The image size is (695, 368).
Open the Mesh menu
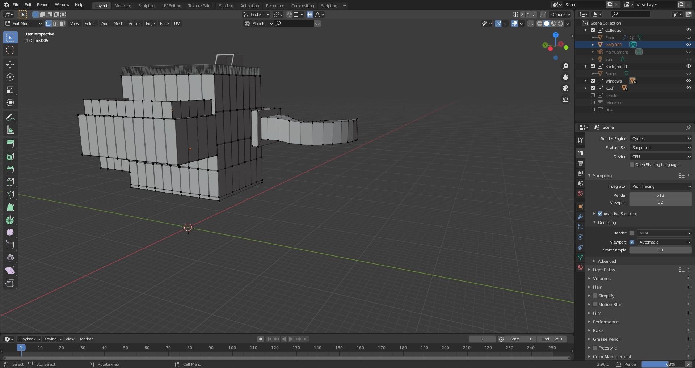pyautogui.click(x=118, y=24)
